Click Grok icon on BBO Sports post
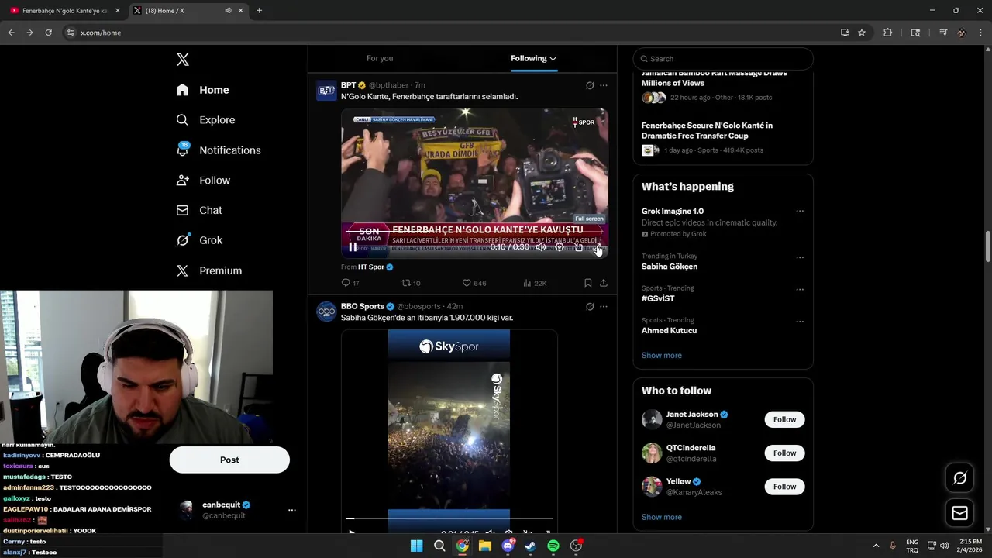The height and width of the screenshot is (558, 992). coord(590,306)
